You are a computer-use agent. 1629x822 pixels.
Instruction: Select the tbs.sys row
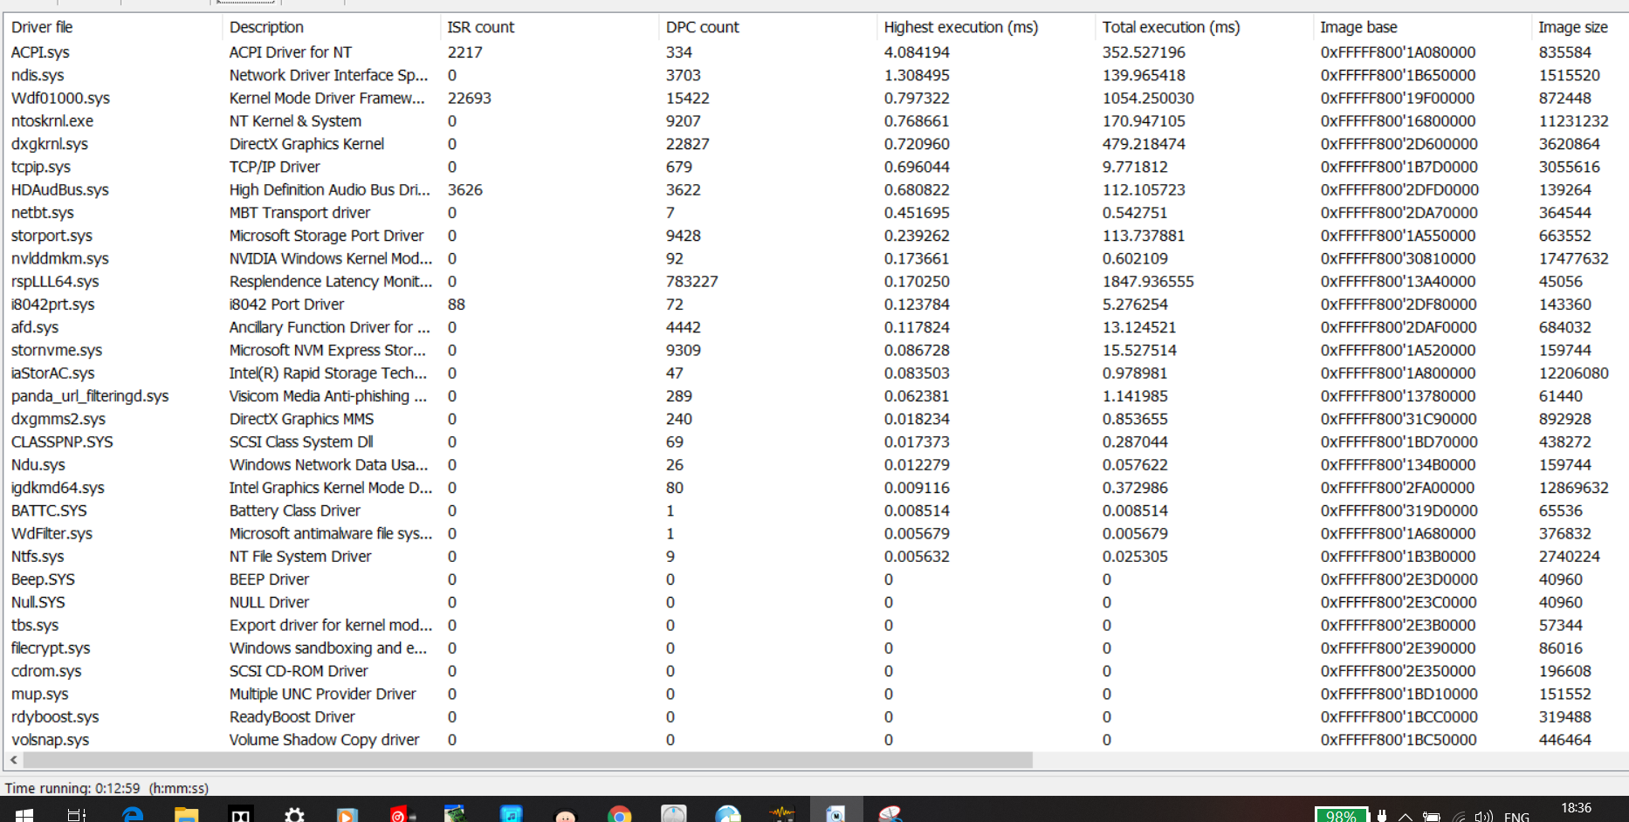point(816,625)
